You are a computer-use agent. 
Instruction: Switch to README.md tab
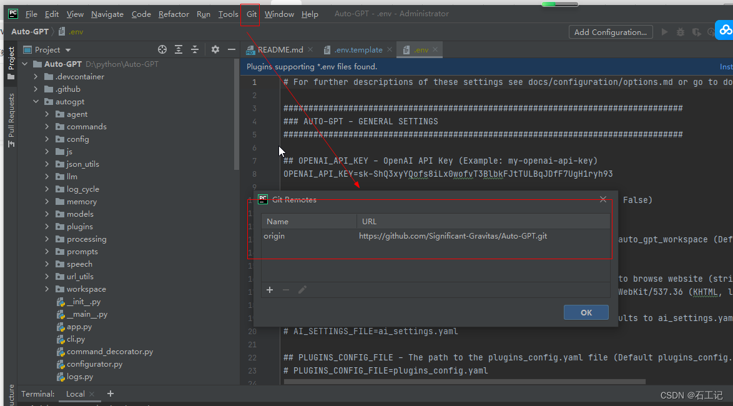[x=280, y=49]
